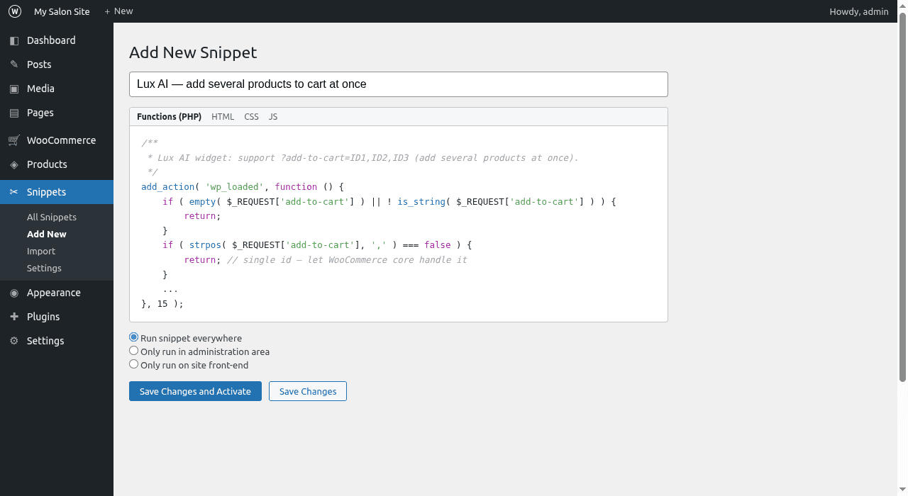Image resolution: width=908 pixels, height=496 pixels.
Task: Click the Snippets scissors icon
Action: [x=14, y=192]
